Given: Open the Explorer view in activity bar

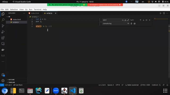Looking at the screenshot, I should [x=3, y=14].
